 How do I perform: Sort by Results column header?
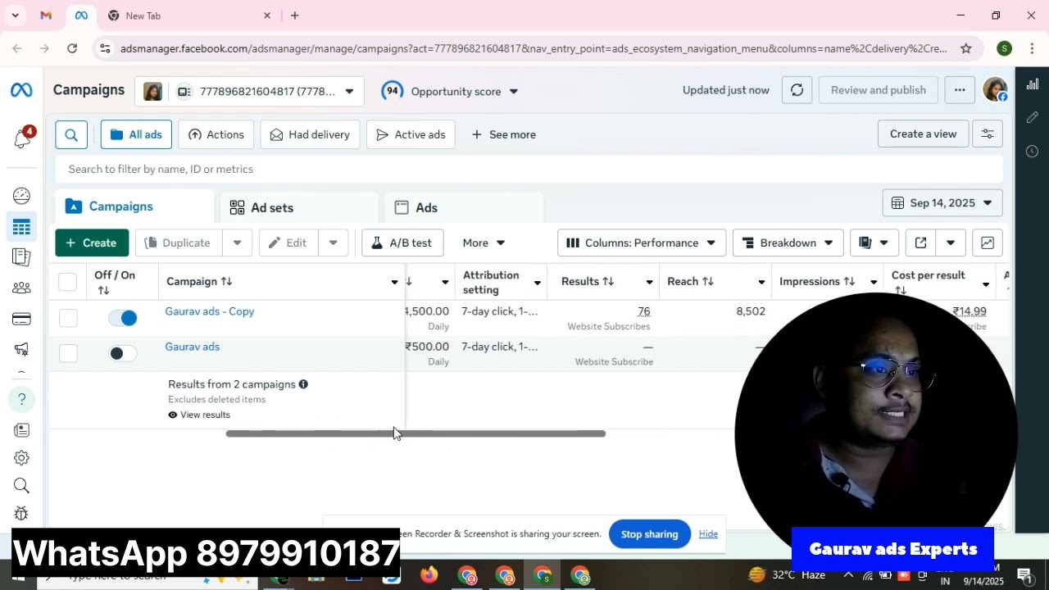[587, 281]
